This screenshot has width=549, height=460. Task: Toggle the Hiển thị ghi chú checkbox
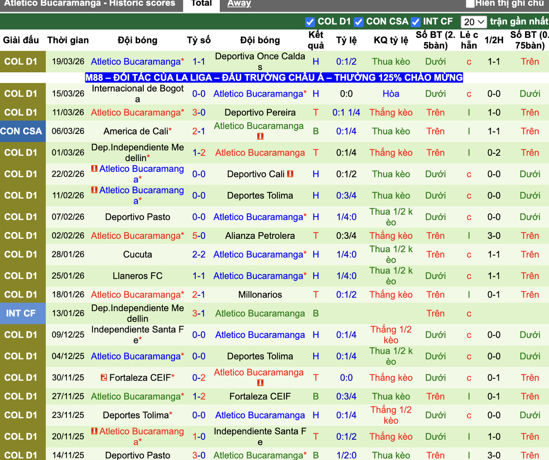470,3
